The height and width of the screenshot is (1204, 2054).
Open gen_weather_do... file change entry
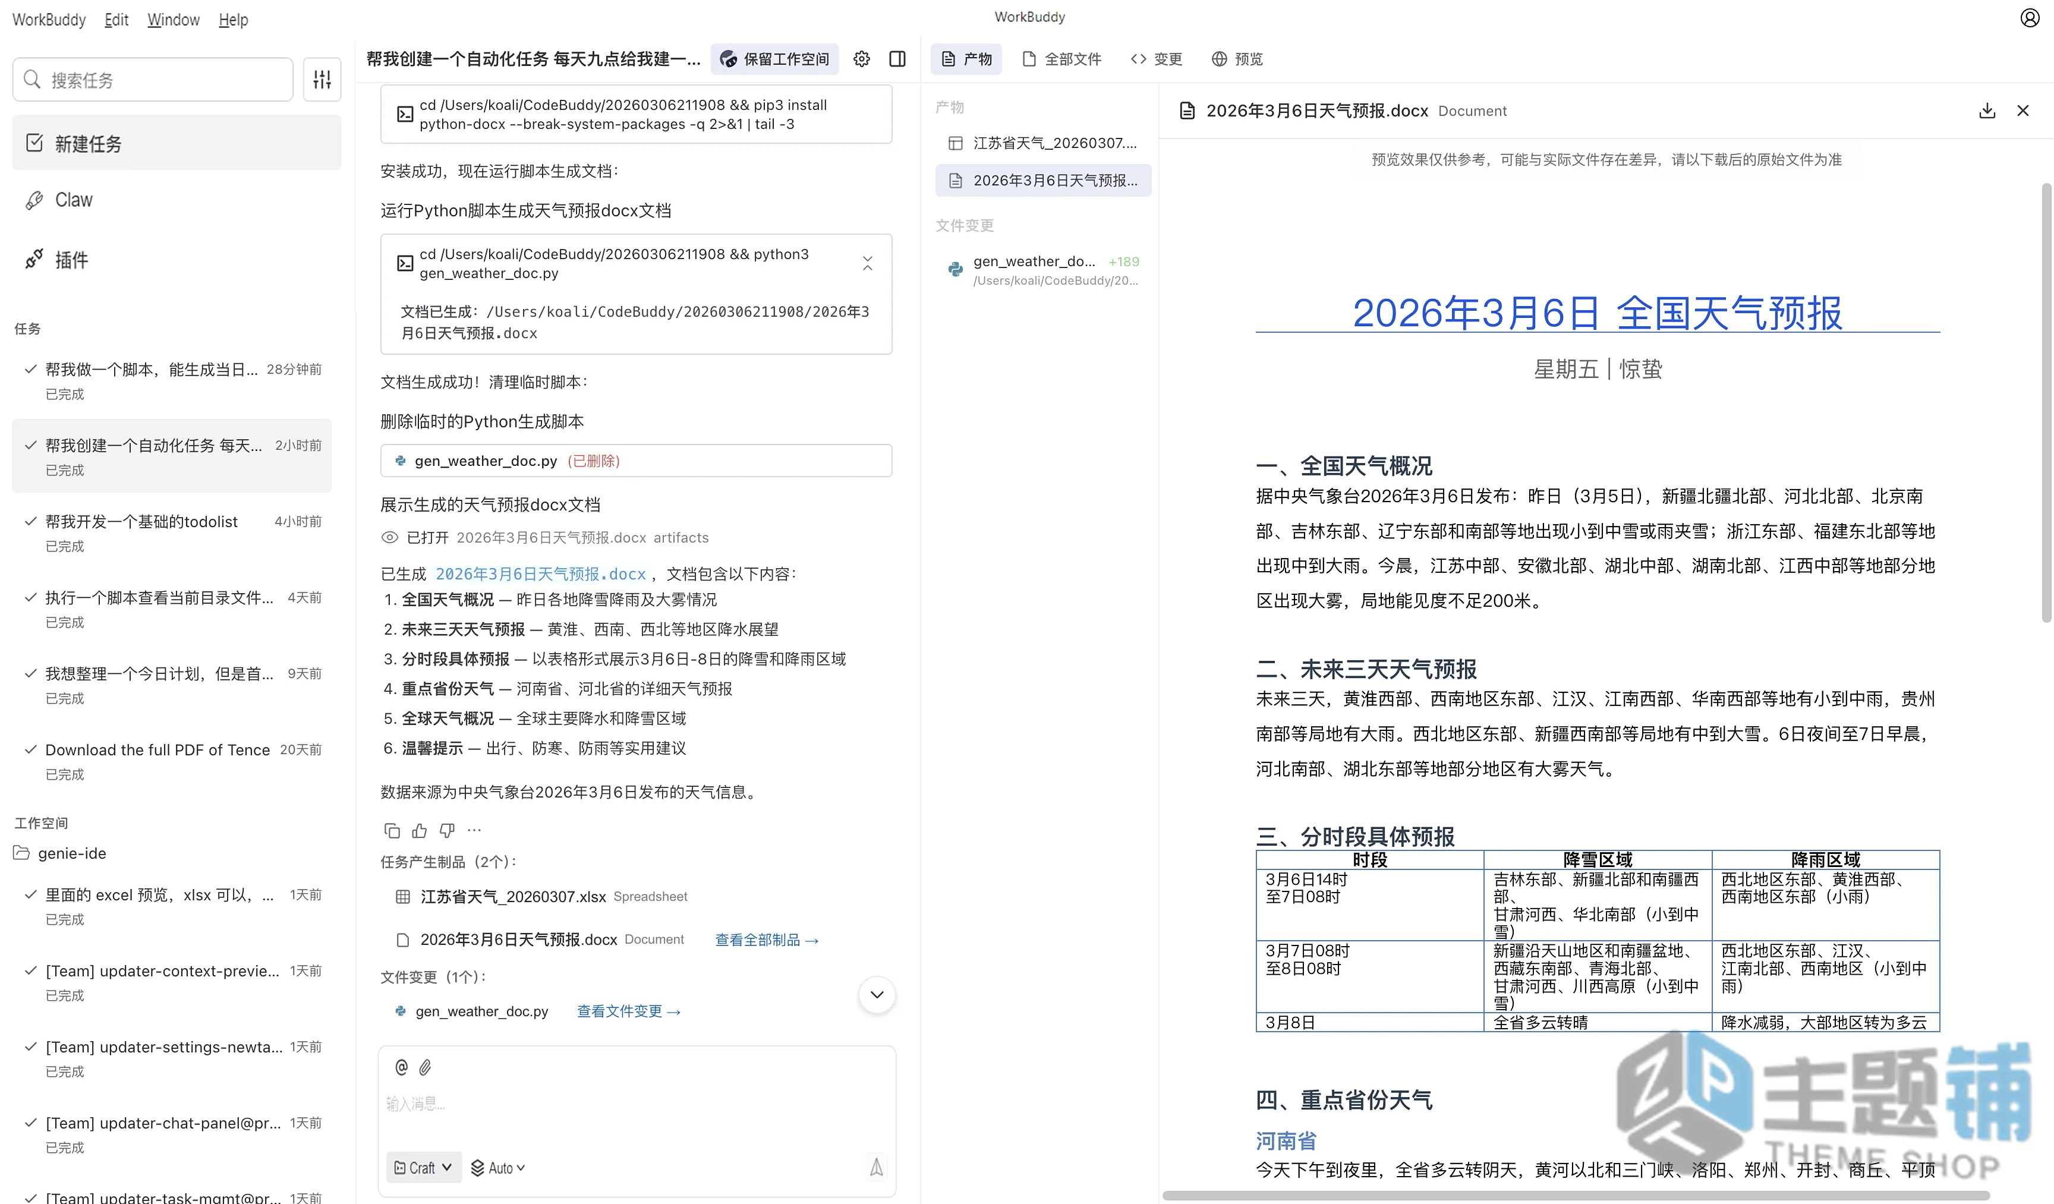[1043, 270]
